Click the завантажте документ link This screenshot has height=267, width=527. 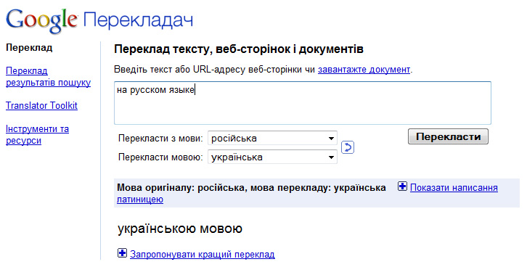(x=364, y=70)
